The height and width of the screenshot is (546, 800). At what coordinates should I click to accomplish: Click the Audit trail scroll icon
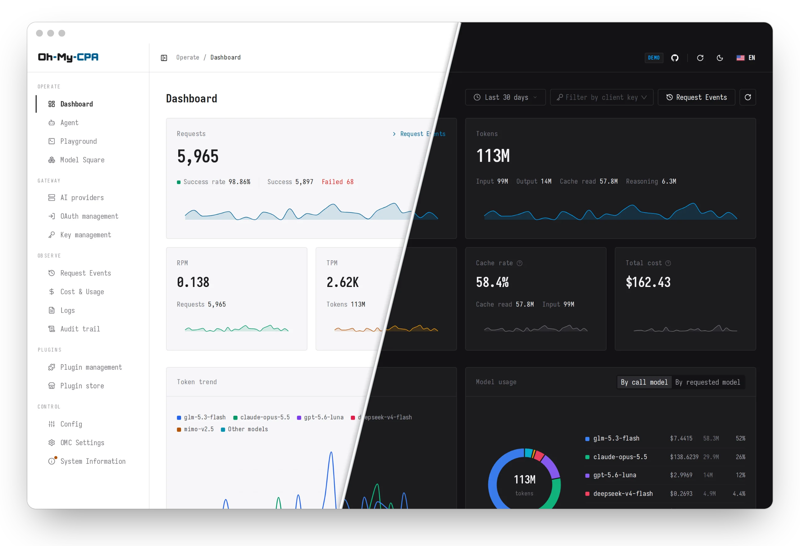click(52, 329)
